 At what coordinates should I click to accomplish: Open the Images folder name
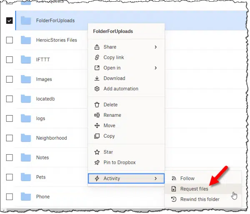[x=44, y=79]
